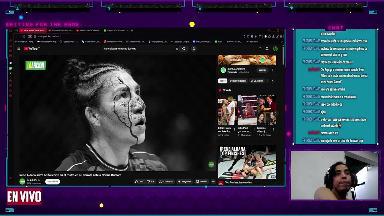384x216 pixels.
Task: Click the YouTube logo to go home
Action: point(31,49)
